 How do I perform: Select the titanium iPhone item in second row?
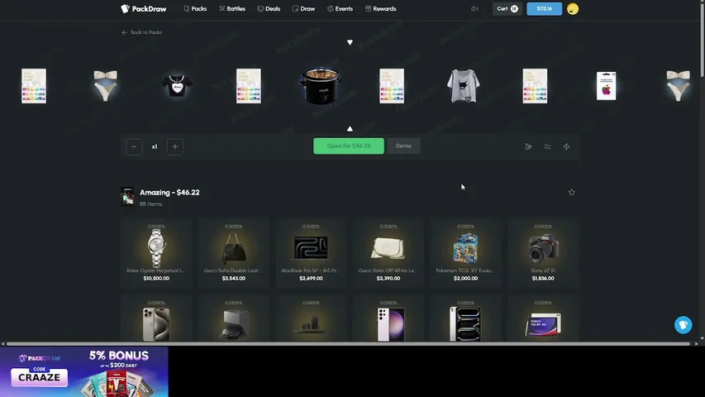coord(156,319)
